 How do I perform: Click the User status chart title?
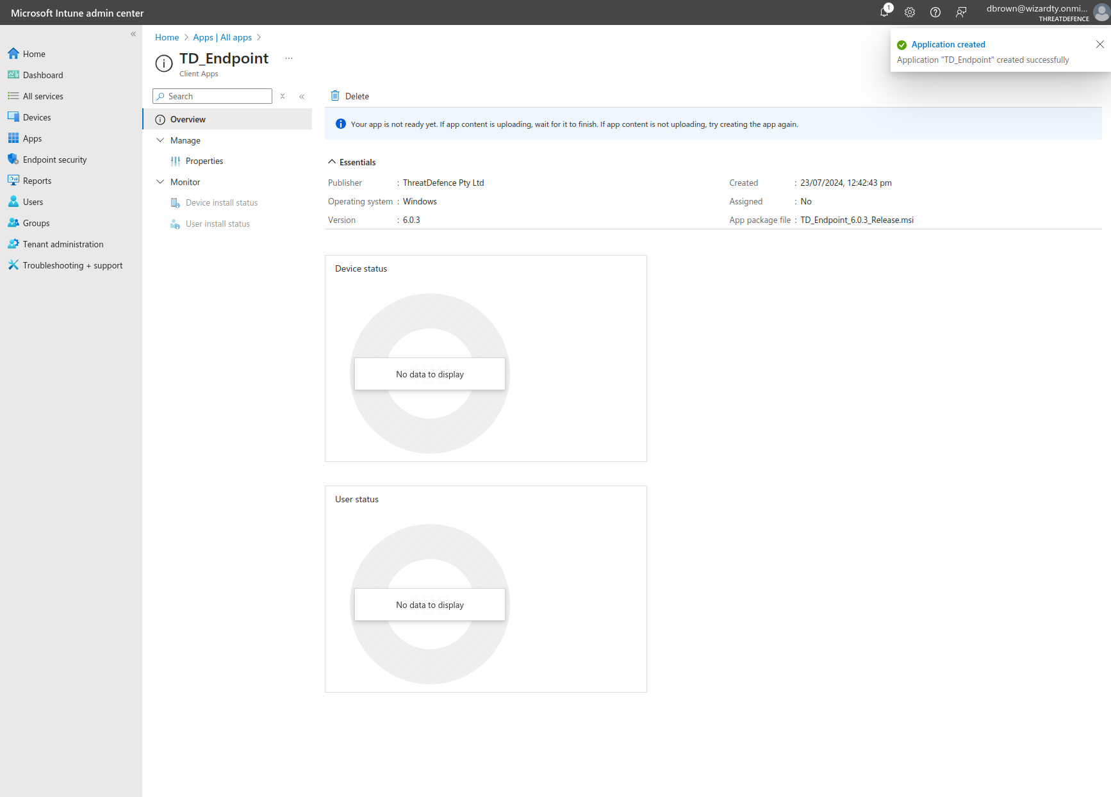pyautogui.click(x=357, y=499)
